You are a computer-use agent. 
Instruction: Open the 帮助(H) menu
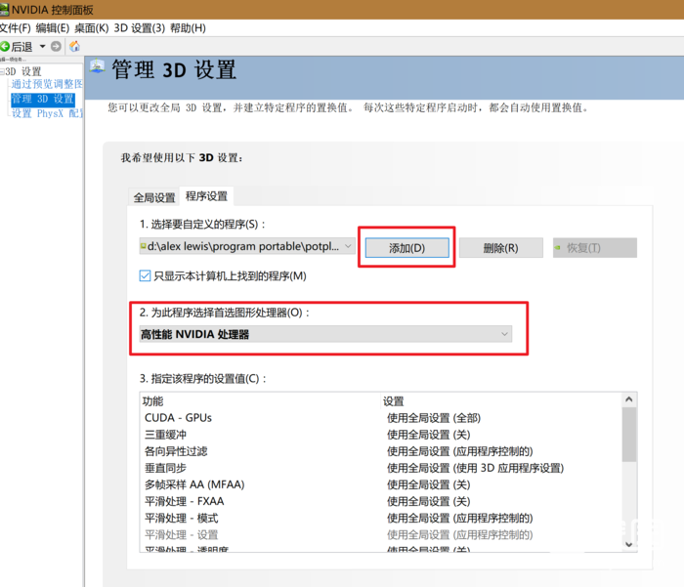pyautogui.click(x=188, y=28)
